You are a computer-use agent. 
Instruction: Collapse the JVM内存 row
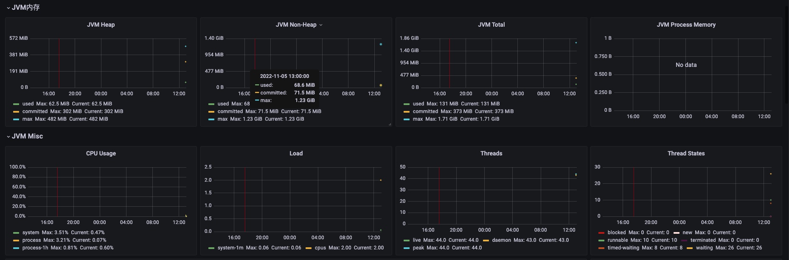[x=23, y=8]
